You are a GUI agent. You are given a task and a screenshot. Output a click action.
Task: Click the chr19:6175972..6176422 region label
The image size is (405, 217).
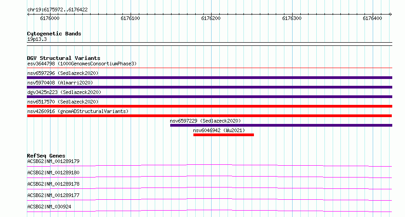57,10
